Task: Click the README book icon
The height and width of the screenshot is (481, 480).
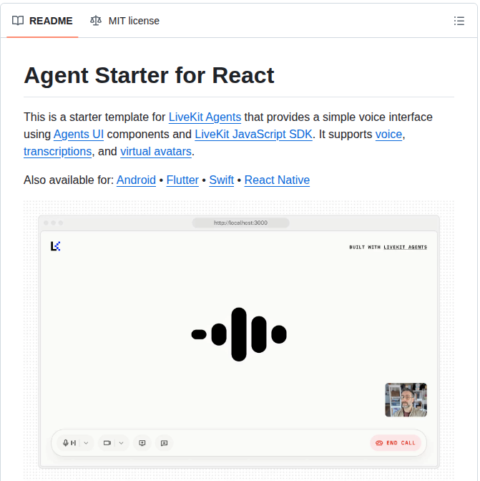Action: click(x=18, y=21)
